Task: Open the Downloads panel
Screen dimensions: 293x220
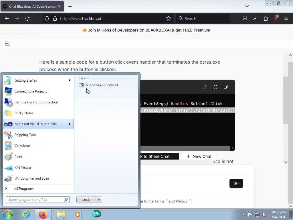Action: coord(255,19)
